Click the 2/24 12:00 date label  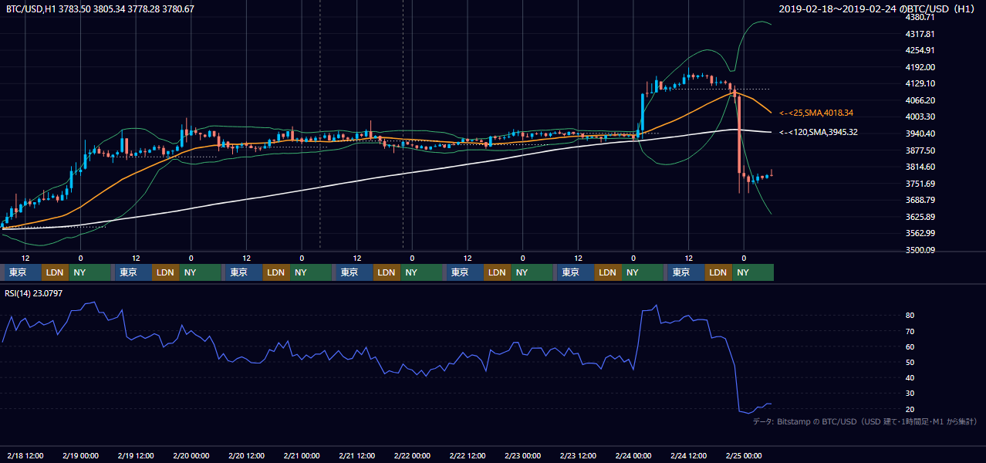(x=689, y=455)
